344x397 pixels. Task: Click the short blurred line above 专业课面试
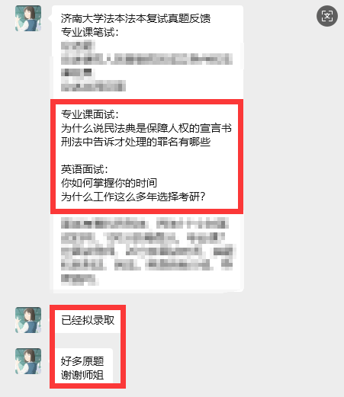(x=93, y=86)
